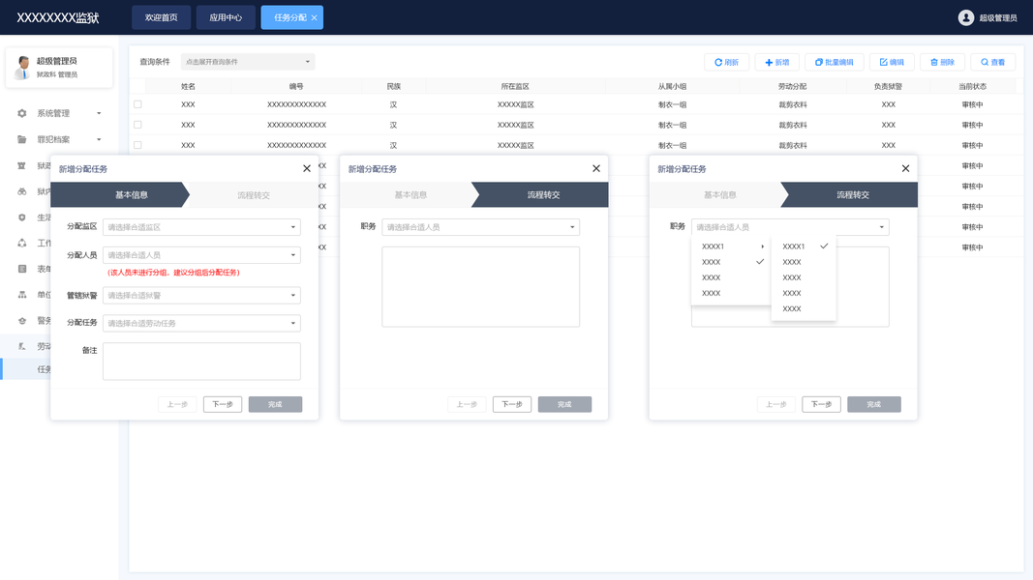Click the form sheet icon in the sidebar
This screenshot has height=580, width=1033.
[x=21, y=269]
